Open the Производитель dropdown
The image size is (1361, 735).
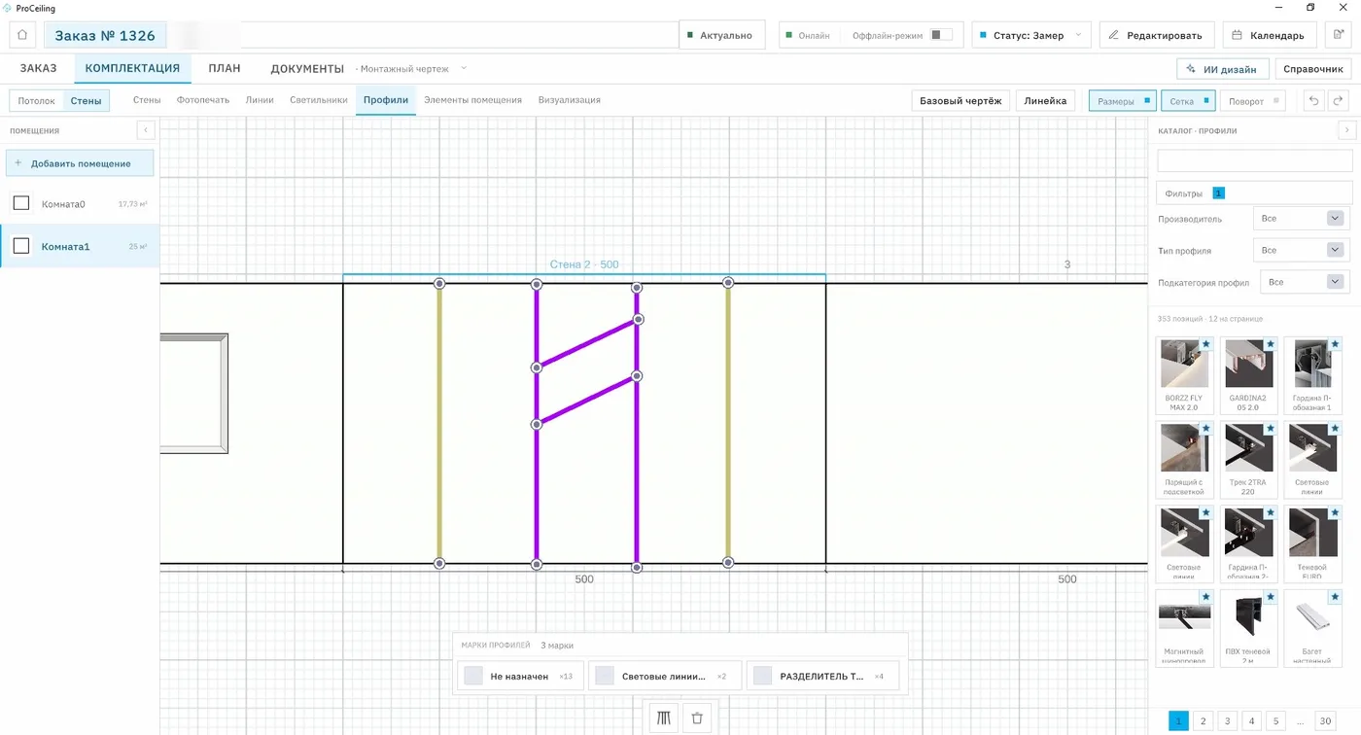[x=1301, y=219]
